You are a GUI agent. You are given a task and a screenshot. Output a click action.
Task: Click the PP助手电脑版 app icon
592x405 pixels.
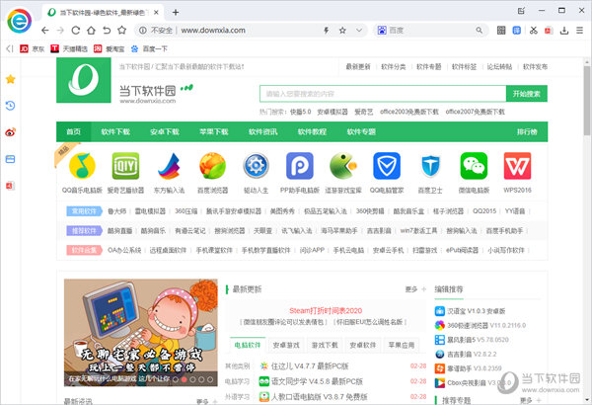click(x=300, y=166)
